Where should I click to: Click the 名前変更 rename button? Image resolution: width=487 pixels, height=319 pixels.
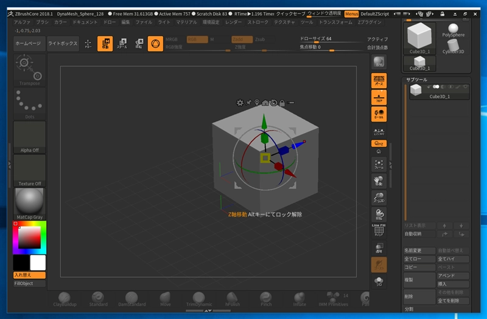[419, 250]
